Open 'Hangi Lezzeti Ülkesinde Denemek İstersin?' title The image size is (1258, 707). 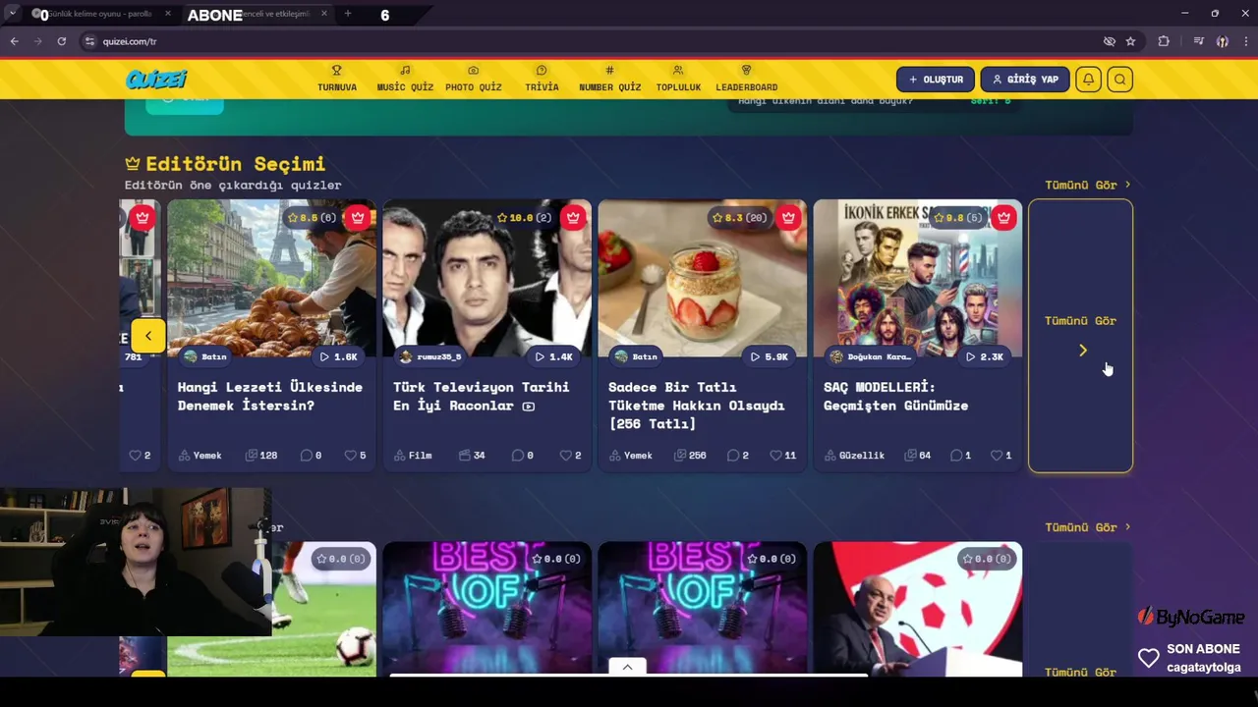(270, 396)
